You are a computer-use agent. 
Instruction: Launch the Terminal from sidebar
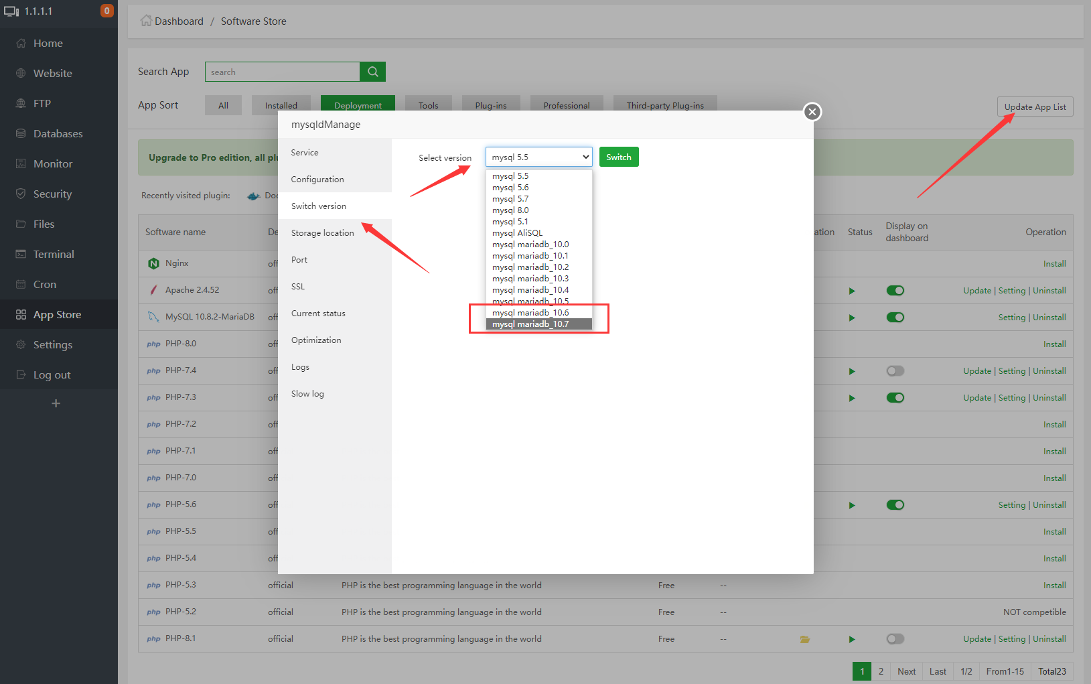[x=54, y=255]
